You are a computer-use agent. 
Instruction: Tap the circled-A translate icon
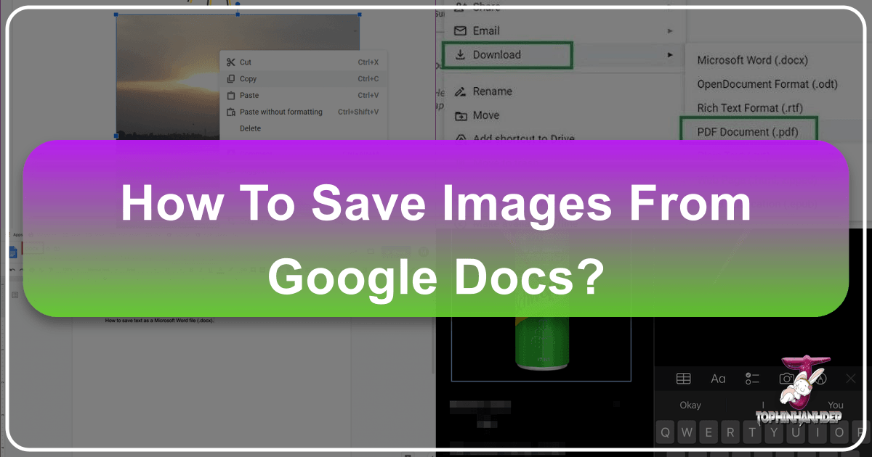click(820, 378)
